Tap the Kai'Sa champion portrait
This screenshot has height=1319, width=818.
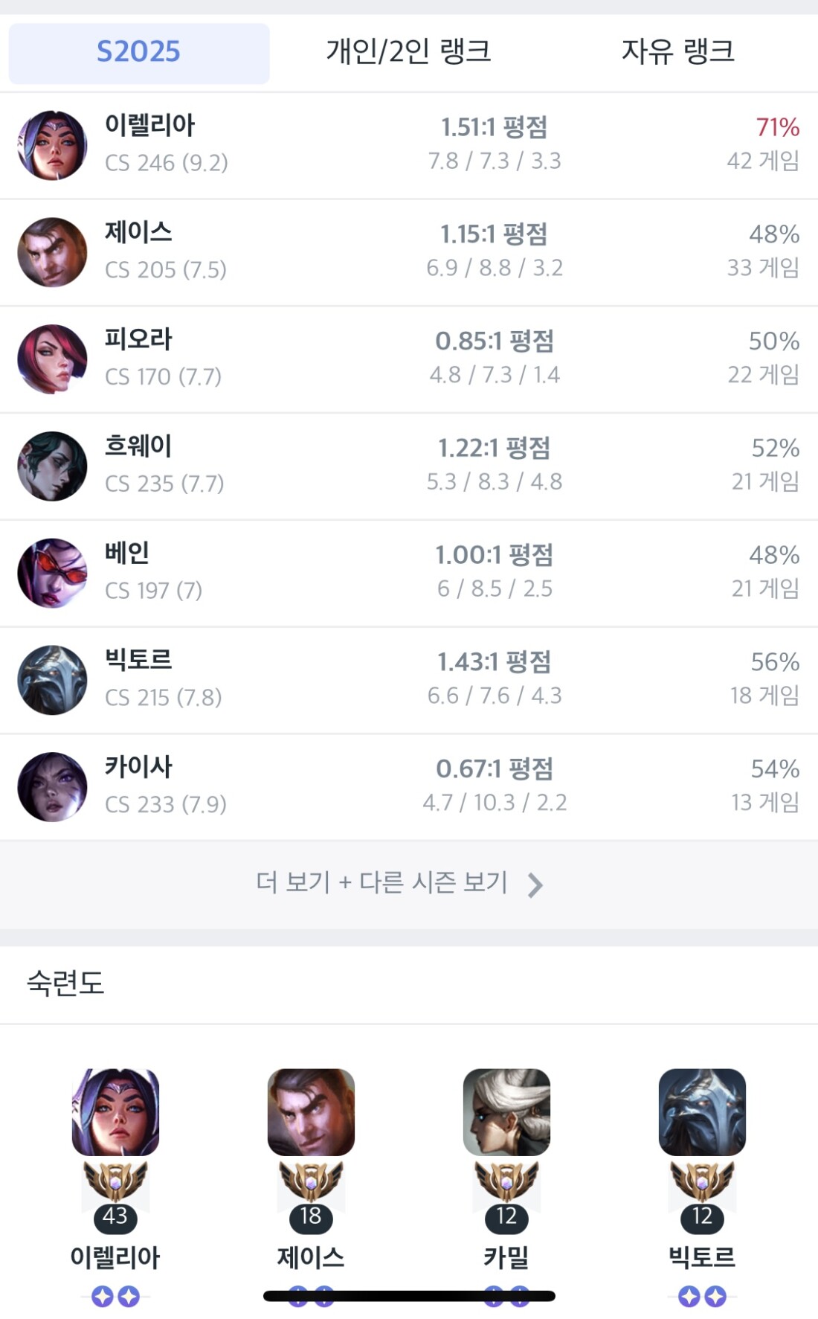point(52,787)
